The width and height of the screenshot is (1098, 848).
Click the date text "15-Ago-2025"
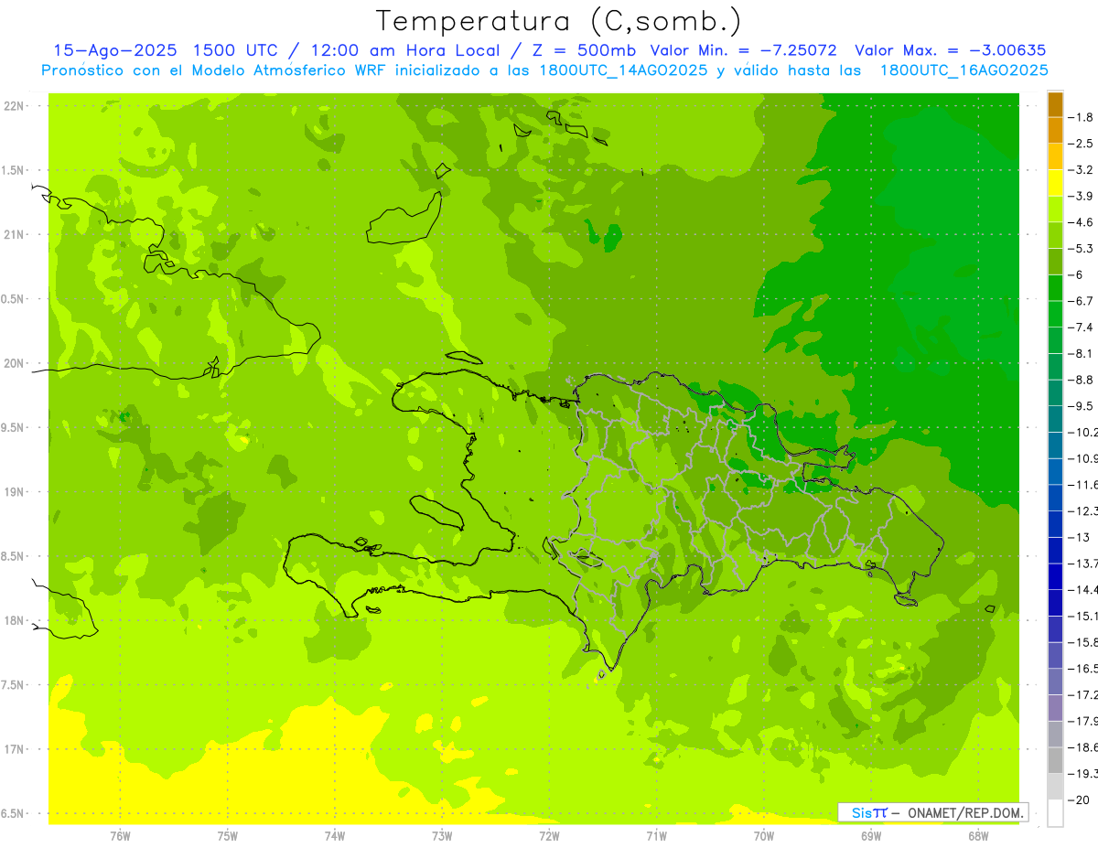point(113,50)
